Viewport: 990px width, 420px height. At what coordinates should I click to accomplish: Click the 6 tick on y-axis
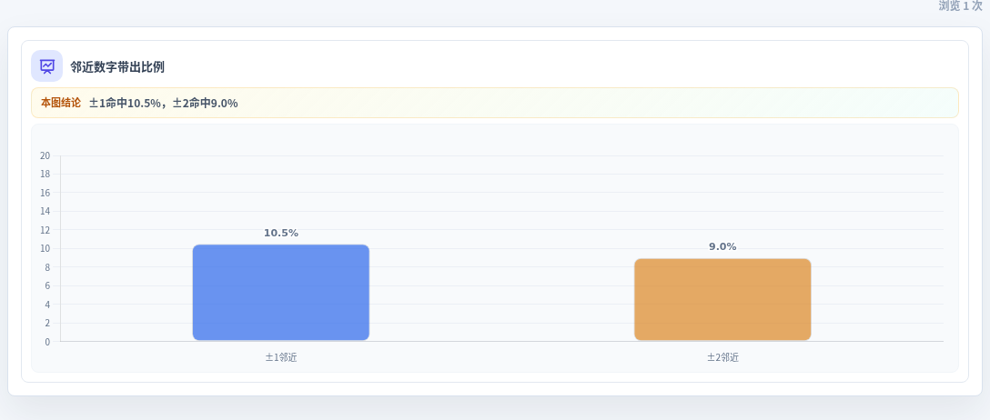pos(47,285)
